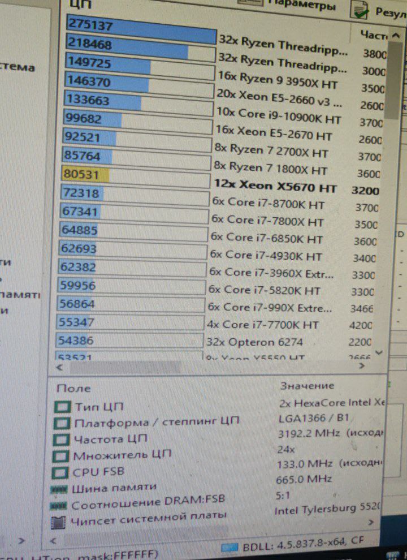Click the 54386 score value
407x560 pixels.
(75, 341)
